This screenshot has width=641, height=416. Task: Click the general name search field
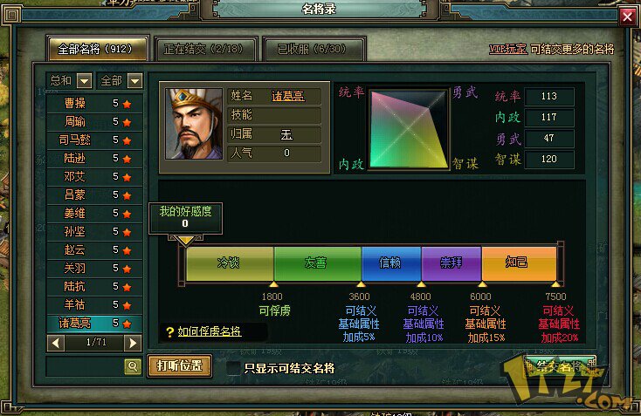[86, 366]
